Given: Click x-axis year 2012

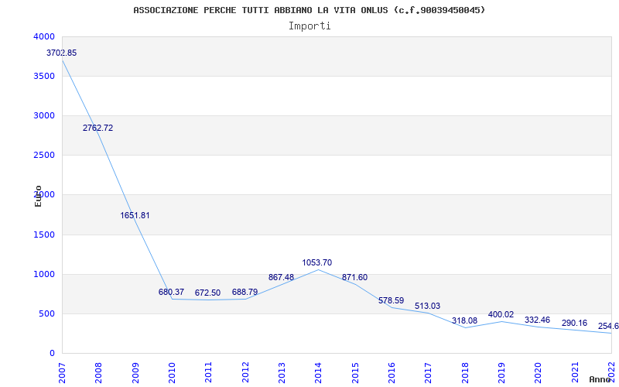Looking at the screenshot, I should 245,373.
